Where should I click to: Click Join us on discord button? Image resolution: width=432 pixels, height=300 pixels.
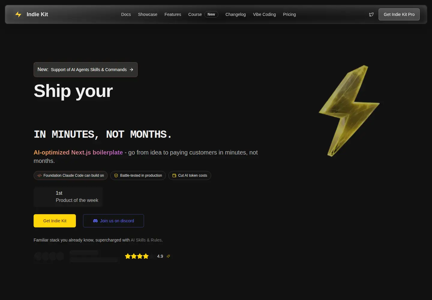click(x=113, y=221)
